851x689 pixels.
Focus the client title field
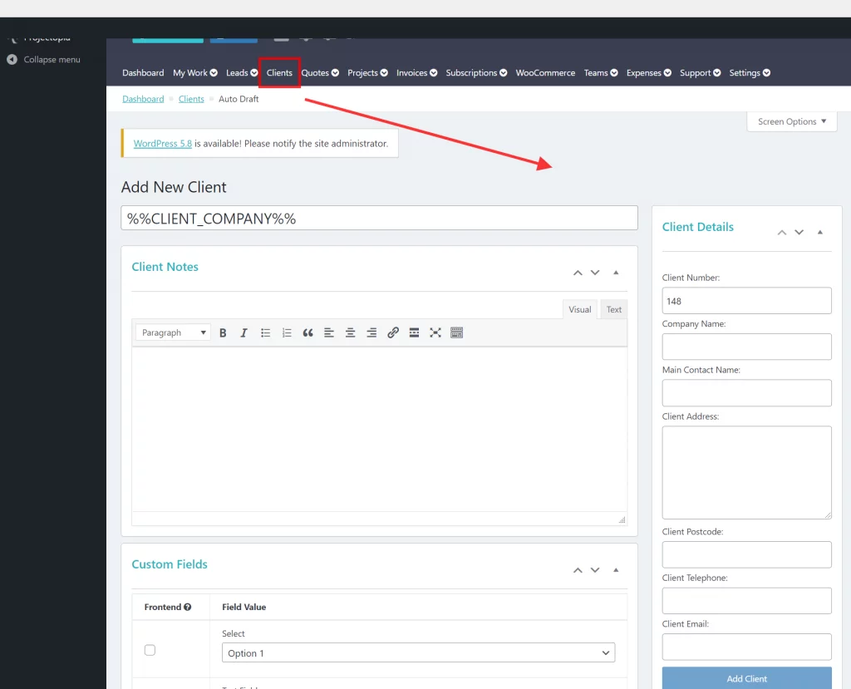point(379,219)
